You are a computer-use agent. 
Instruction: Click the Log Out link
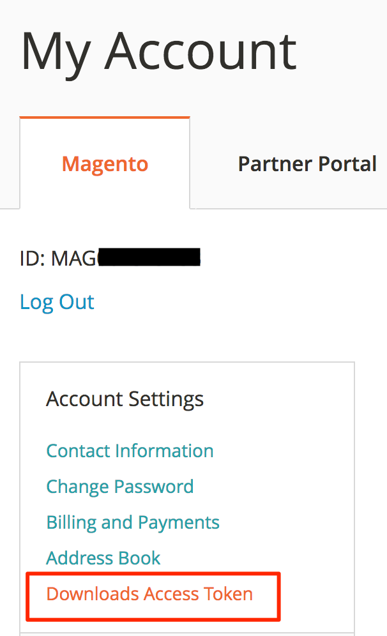tap(57, 302)
